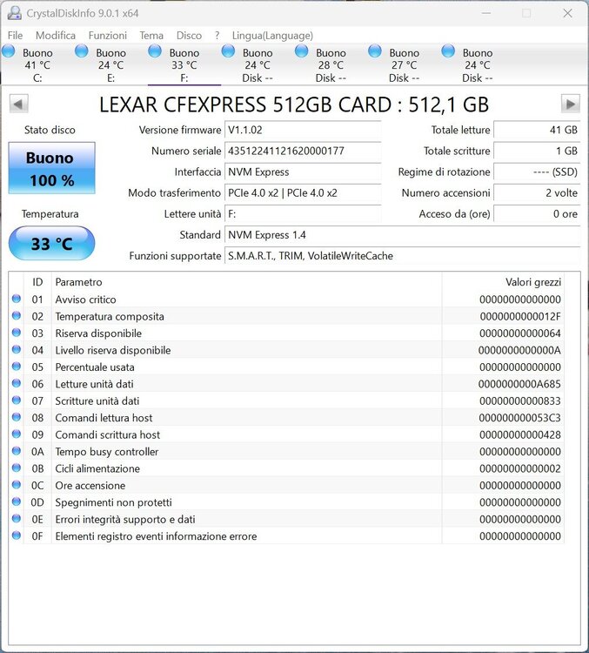Click the Acceso da (ore) value
589x653 pixels.
(537, 214)
